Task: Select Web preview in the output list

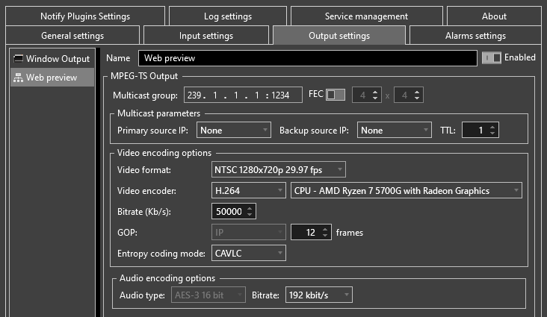Action: click(x=52, y=78)
